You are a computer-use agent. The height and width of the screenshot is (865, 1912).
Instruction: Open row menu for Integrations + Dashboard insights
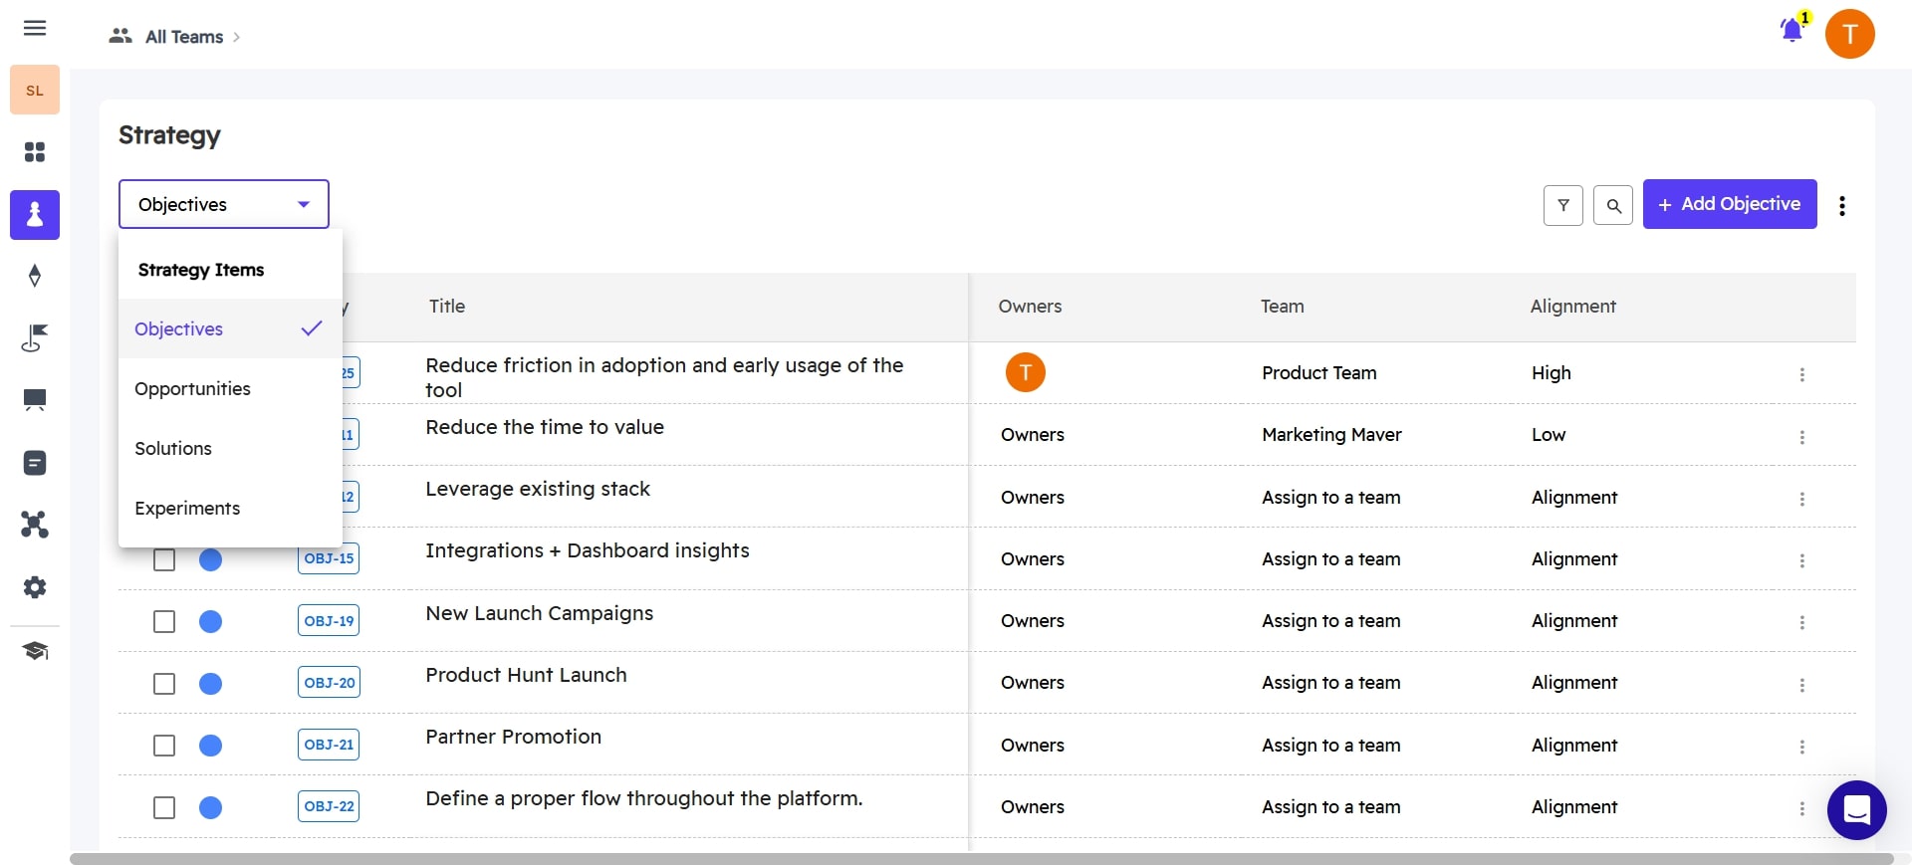[1801, 560]
